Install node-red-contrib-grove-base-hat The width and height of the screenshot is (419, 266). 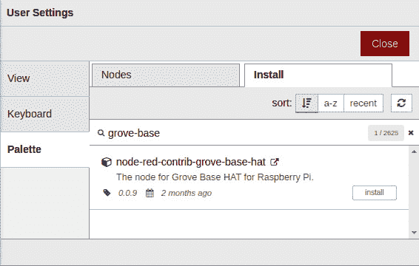[x=375, y=193]
